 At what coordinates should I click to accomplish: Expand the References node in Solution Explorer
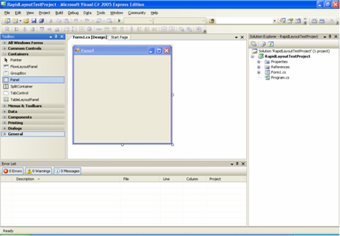[259, 67]
